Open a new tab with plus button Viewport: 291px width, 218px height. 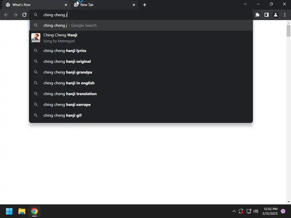[x=145, y=5]
